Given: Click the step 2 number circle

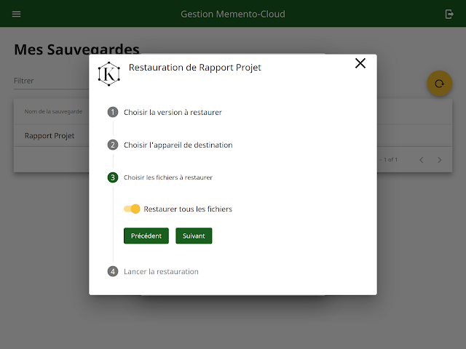Looking at the screenshot, I should [113, 145].
